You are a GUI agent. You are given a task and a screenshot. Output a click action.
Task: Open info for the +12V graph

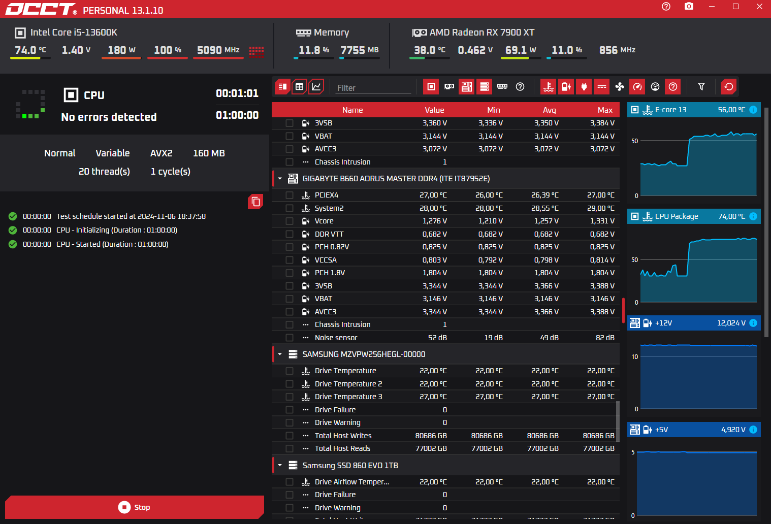point(753,323)
